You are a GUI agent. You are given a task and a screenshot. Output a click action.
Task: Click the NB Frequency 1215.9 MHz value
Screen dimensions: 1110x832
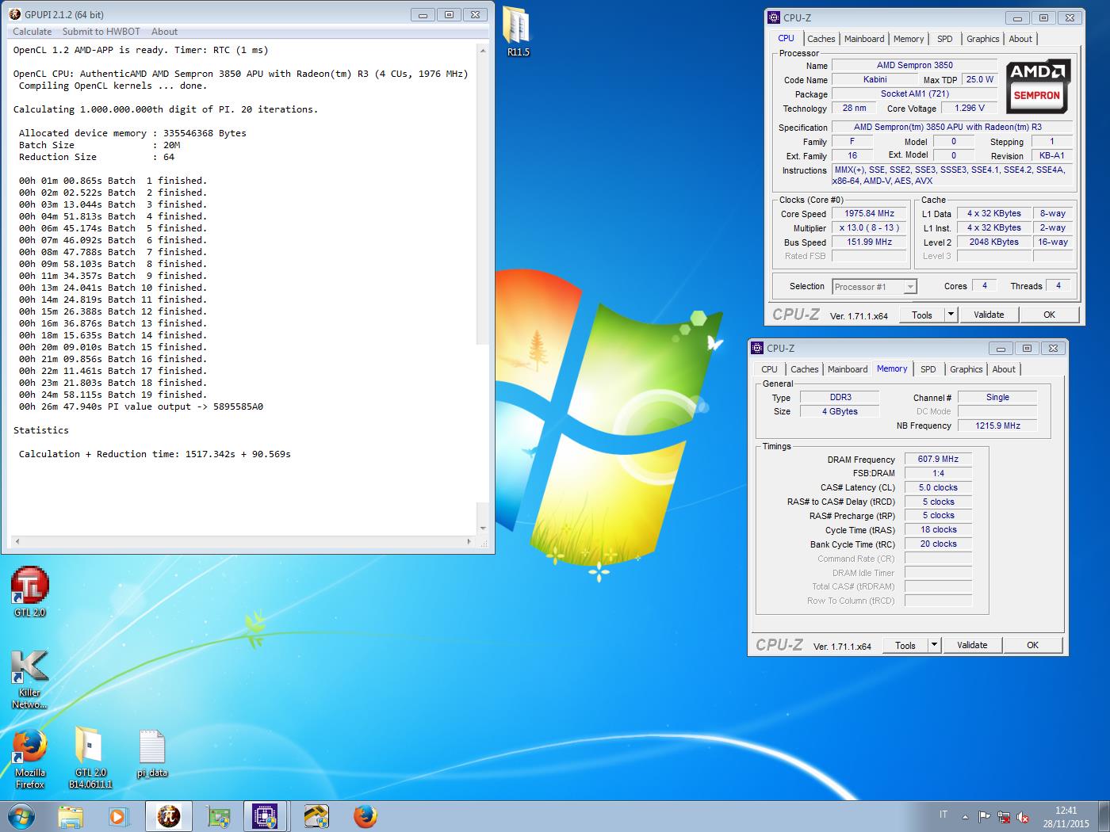point(997,426)
